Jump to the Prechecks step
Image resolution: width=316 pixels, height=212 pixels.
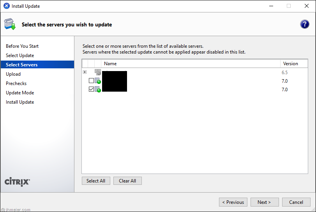tap(16, 83)
